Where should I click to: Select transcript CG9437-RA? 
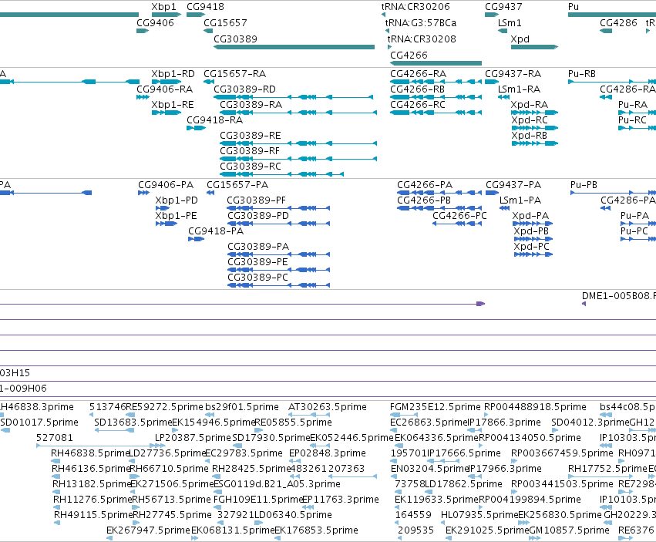point(513,74)
